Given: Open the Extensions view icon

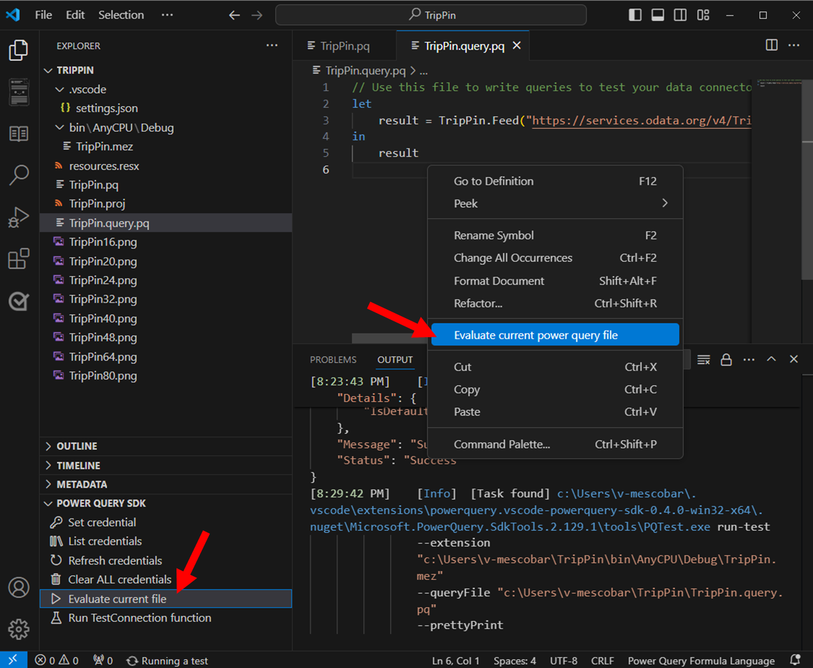Looking at the screenshot, I should click(x=18, y=259).
